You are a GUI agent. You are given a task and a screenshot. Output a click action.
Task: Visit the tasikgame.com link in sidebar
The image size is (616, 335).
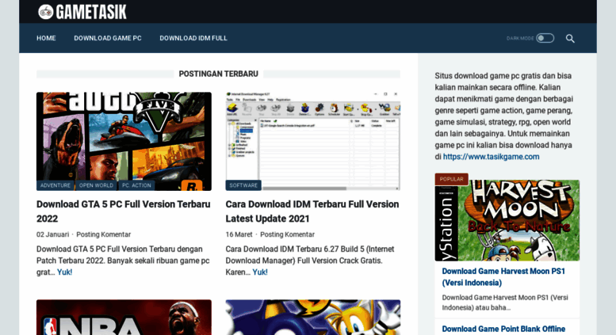click(491, 157)
